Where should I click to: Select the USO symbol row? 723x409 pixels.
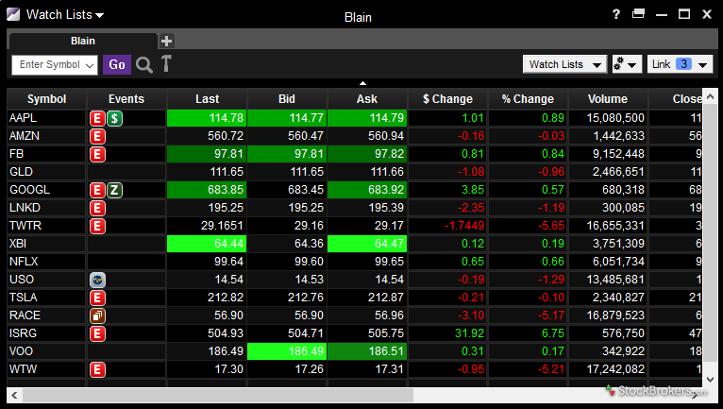[355, 280]
